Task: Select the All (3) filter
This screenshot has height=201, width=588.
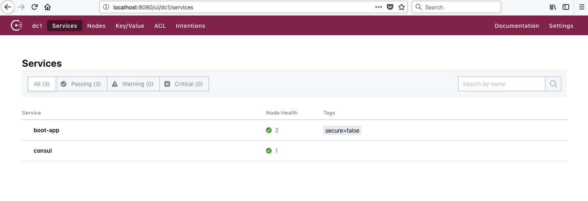Action: 42,84
